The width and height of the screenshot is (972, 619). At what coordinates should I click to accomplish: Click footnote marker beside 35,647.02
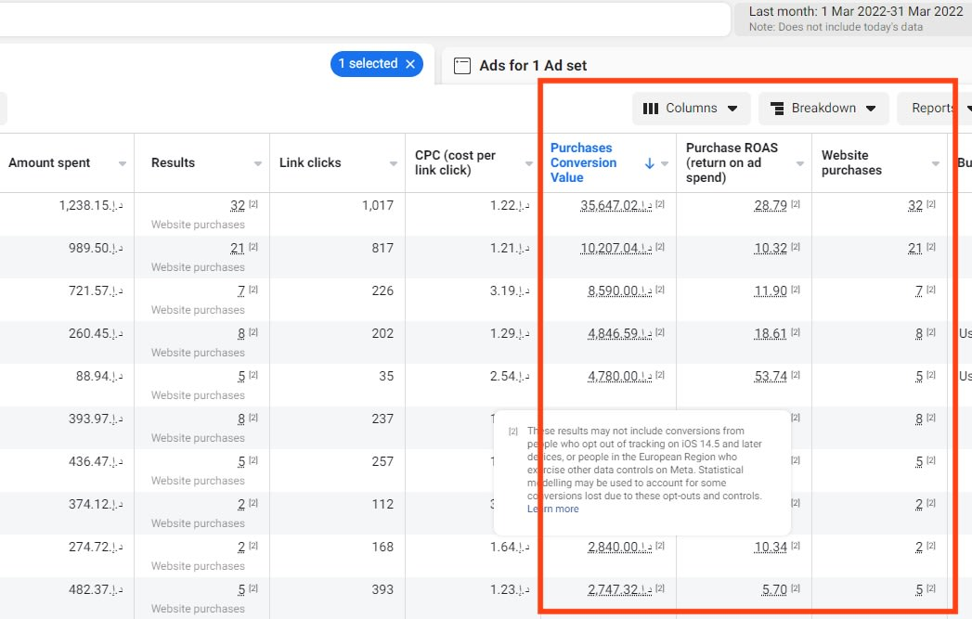coord(660,204)
